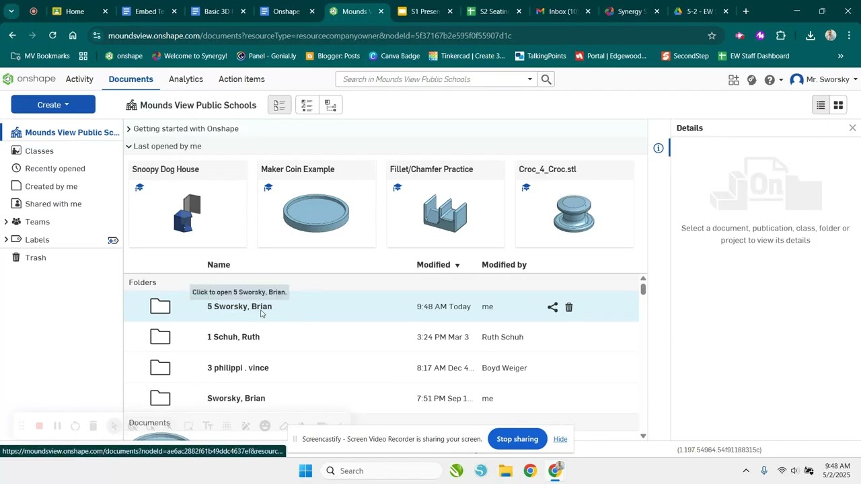The width and height of the screenshot is (861, 484).
Task: Open the 1 Schuh, Ruth folder name
Action: click(233, 337)
